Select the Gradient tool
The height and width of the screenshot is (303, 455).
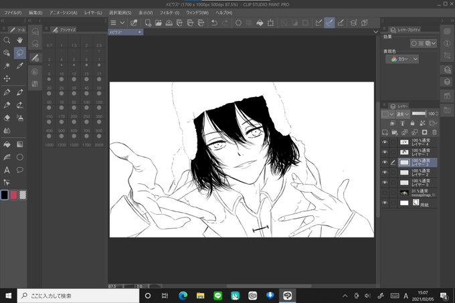19,144
